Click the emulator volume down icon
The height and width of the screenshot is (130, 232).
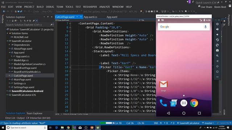[x=217, y=35]
